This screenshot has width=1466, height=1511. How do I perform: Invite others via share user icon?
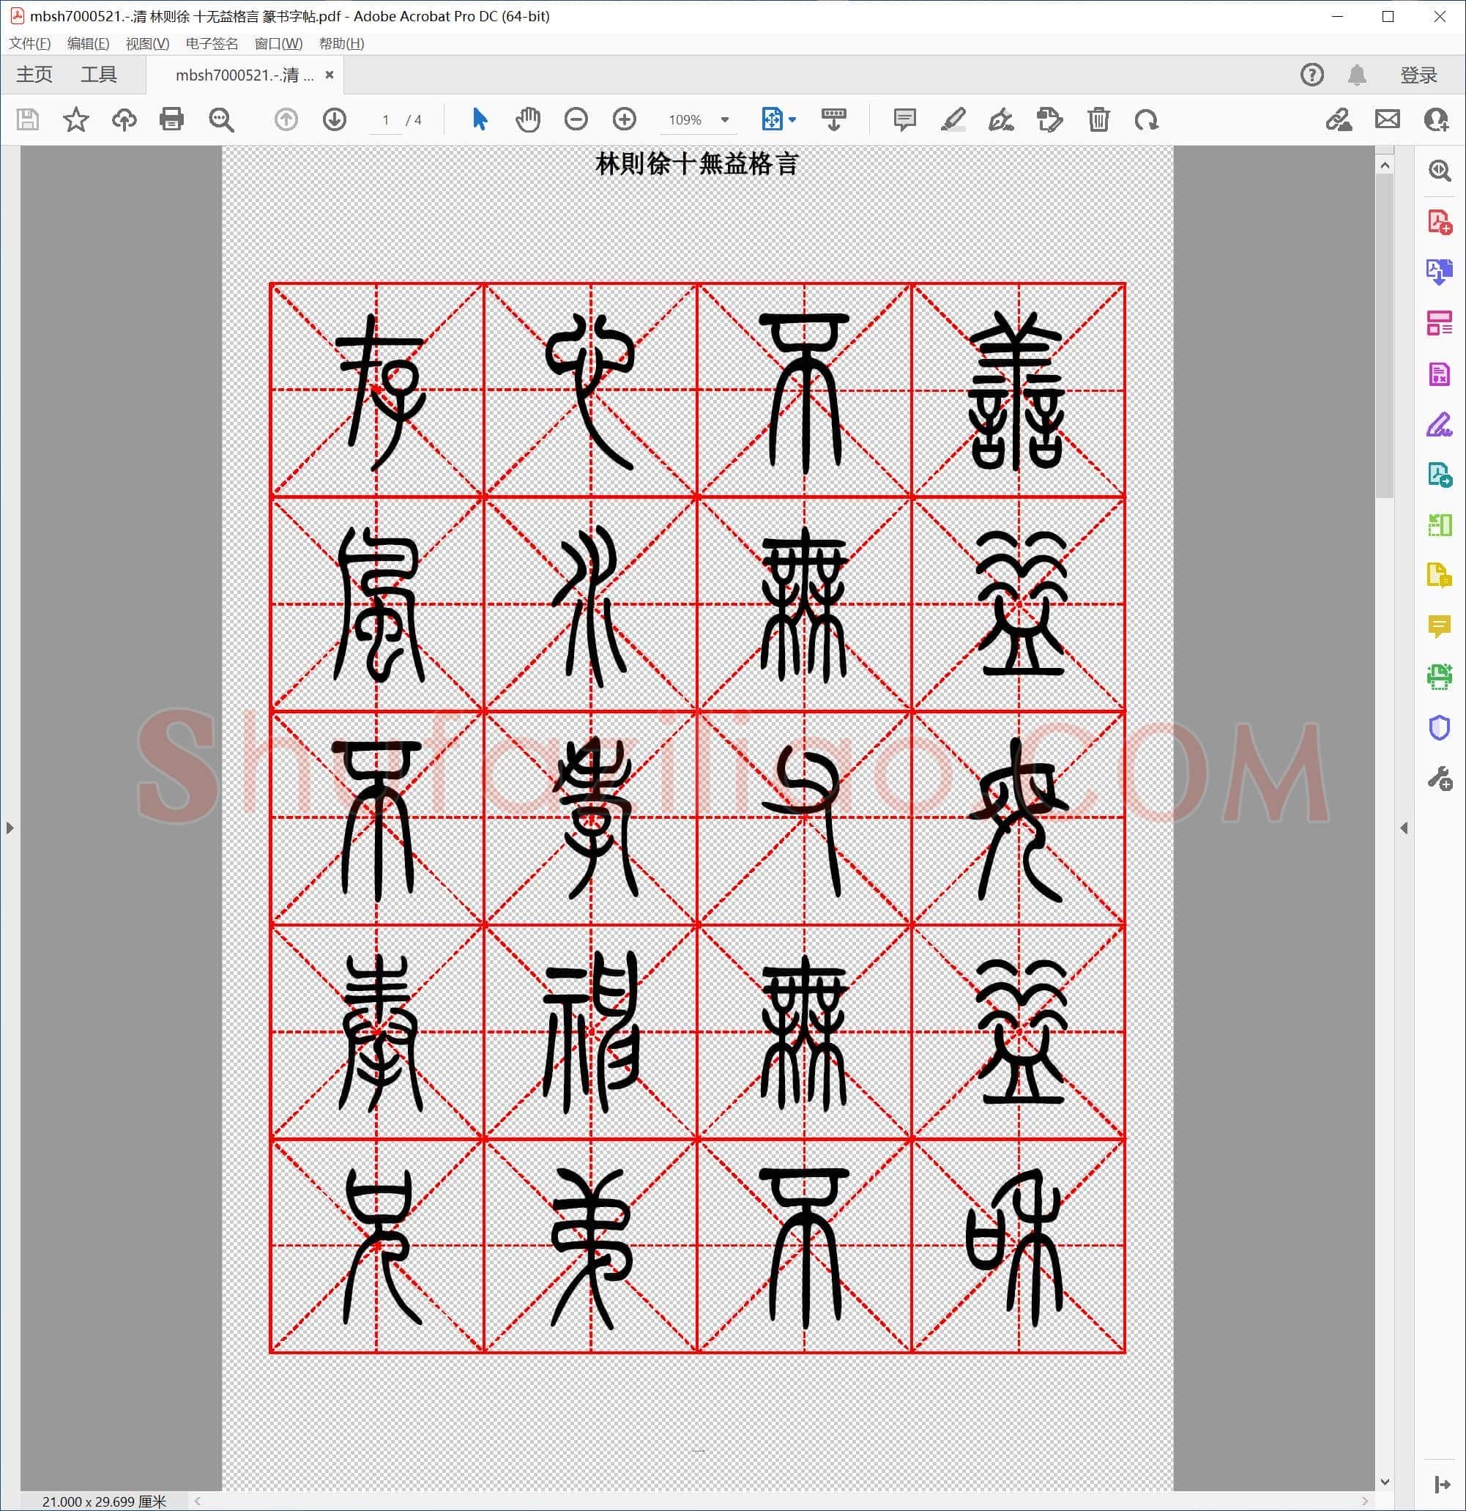coord(1436,119)
